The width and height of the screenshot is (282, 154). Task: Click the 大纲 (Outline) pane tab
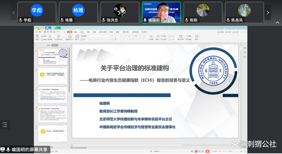(48, 45)
